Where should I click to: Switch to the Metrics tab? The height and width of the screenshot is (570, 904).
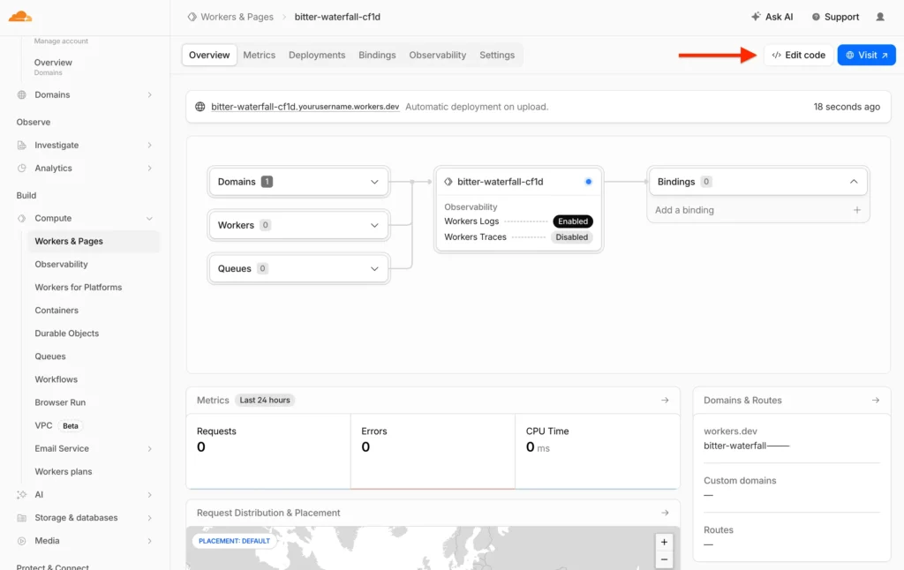259,55
